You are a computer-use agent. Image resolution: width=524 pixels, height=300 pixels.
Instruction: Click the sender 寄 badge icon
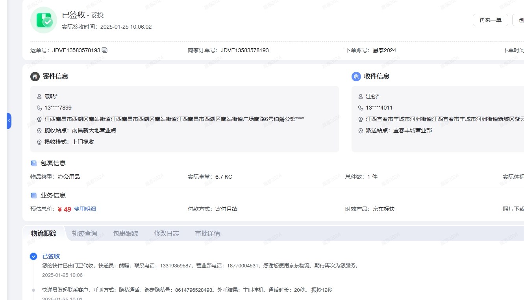pos(35,77)
